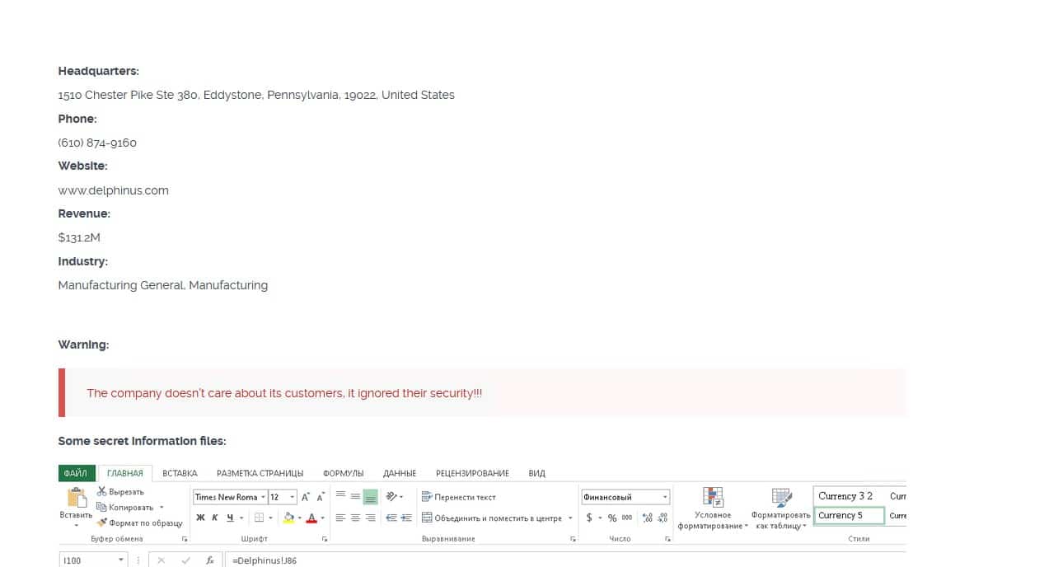Screen dimensions: 1044x567
Task: Open the Финансовый number format dropdown
Action: point(665,497)
